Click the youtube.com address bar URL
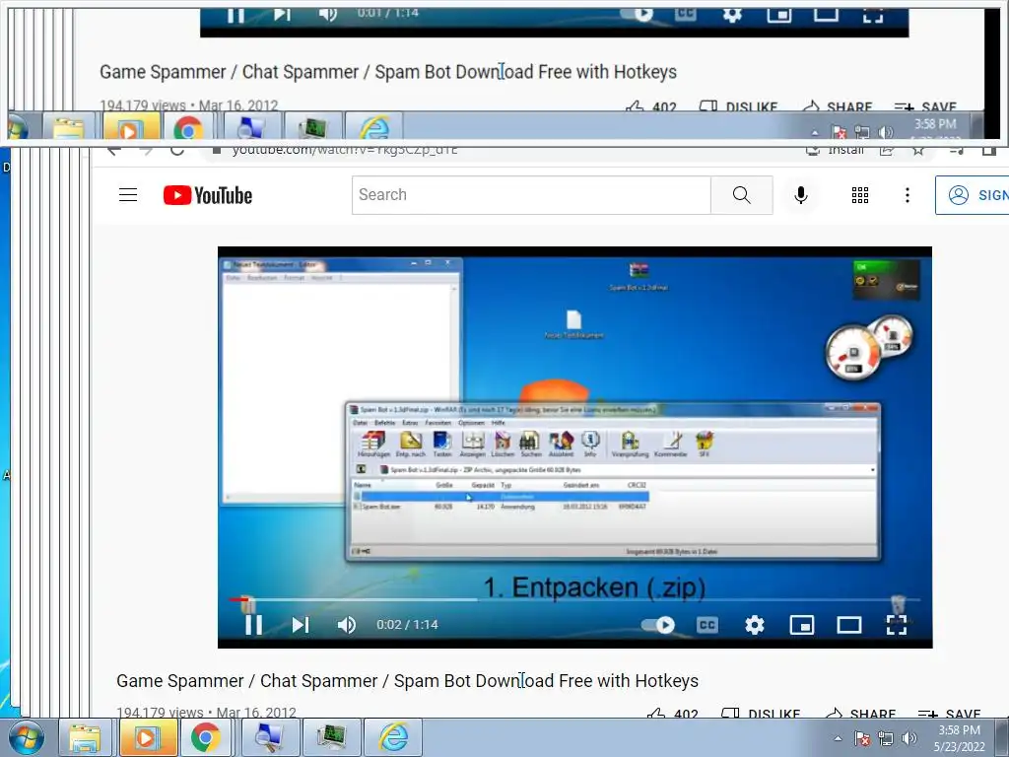 (345, 150)
